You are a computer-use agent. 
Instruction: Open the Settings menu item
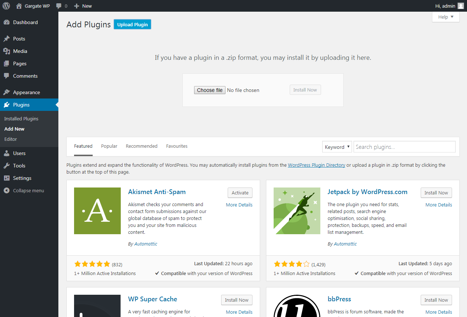(29, 178)
